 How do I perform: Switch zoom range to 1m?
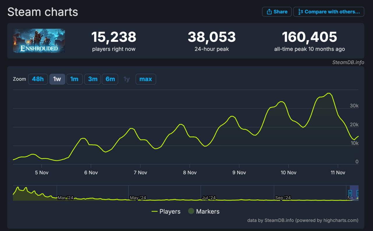[74, 79]
